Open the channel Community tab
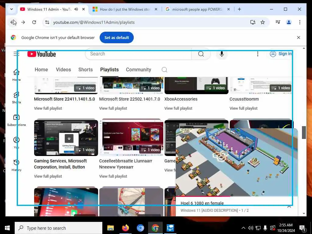Viewport: 312px width, 234px height. 139,70
